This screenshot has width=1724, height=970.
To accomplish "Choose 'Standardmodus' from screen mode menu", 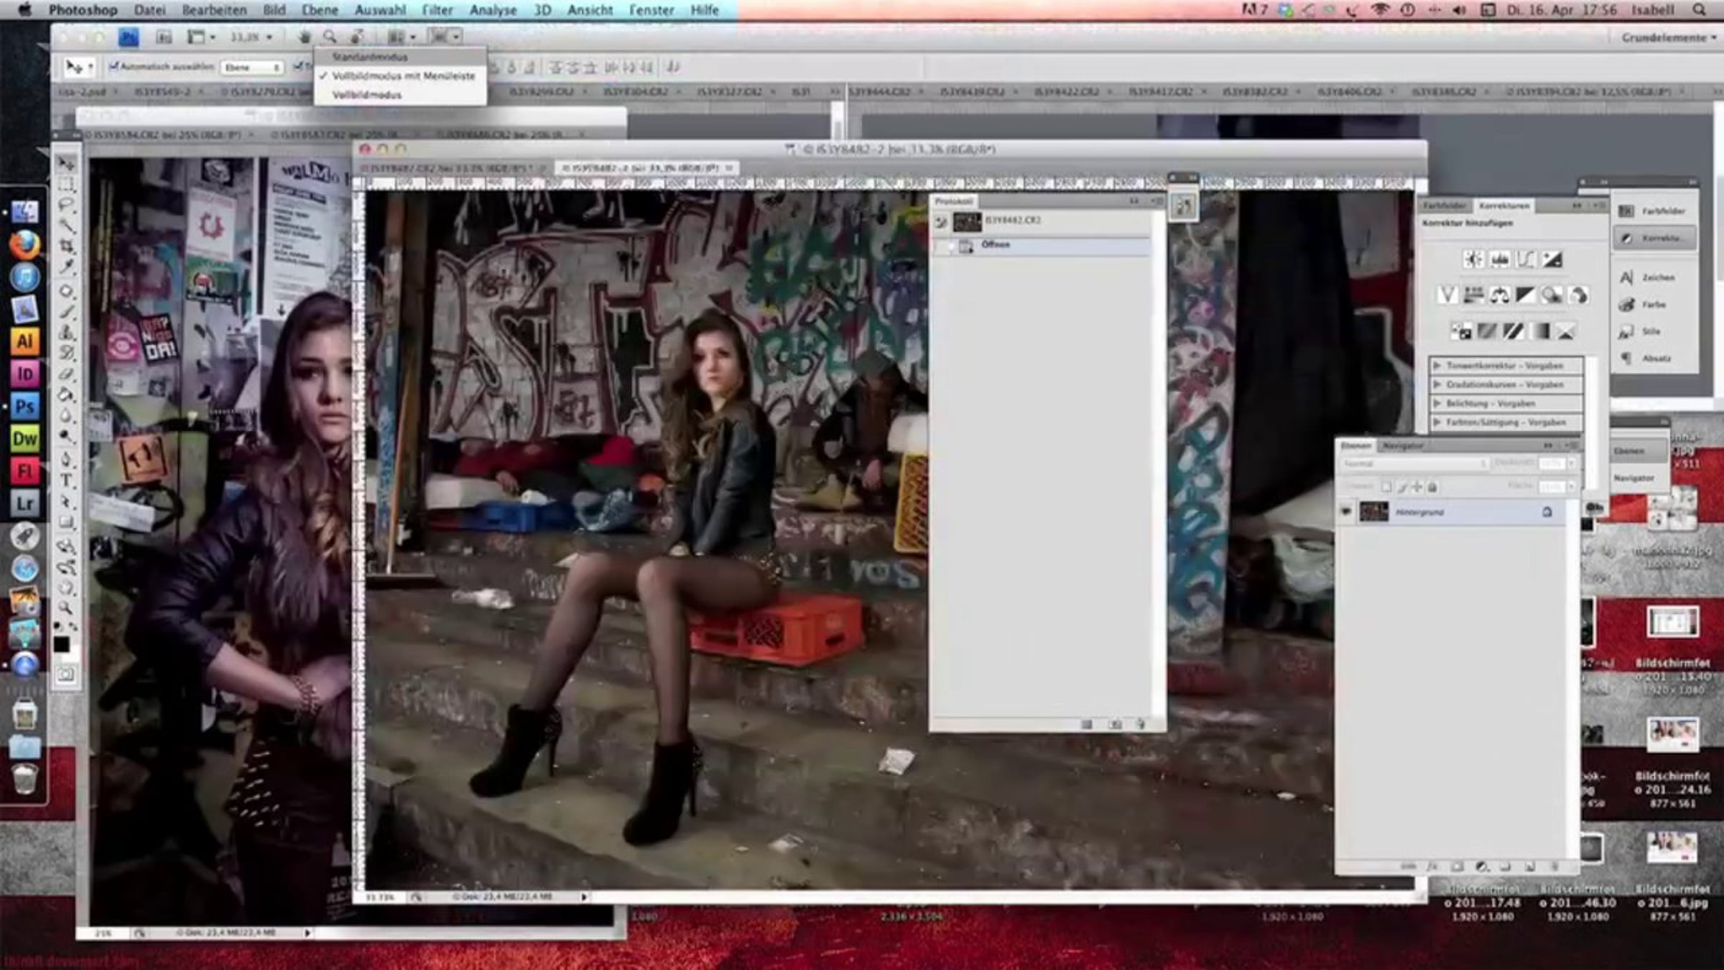I will pos(370,57).
